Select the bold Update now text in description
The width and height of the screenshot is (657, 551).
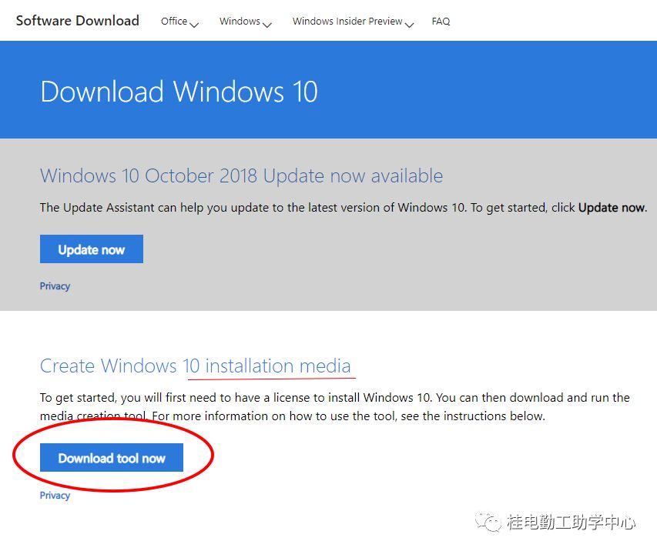coord(612,208)
